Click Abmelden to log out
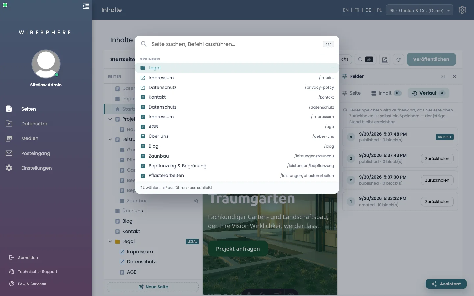 pos(23,258)
